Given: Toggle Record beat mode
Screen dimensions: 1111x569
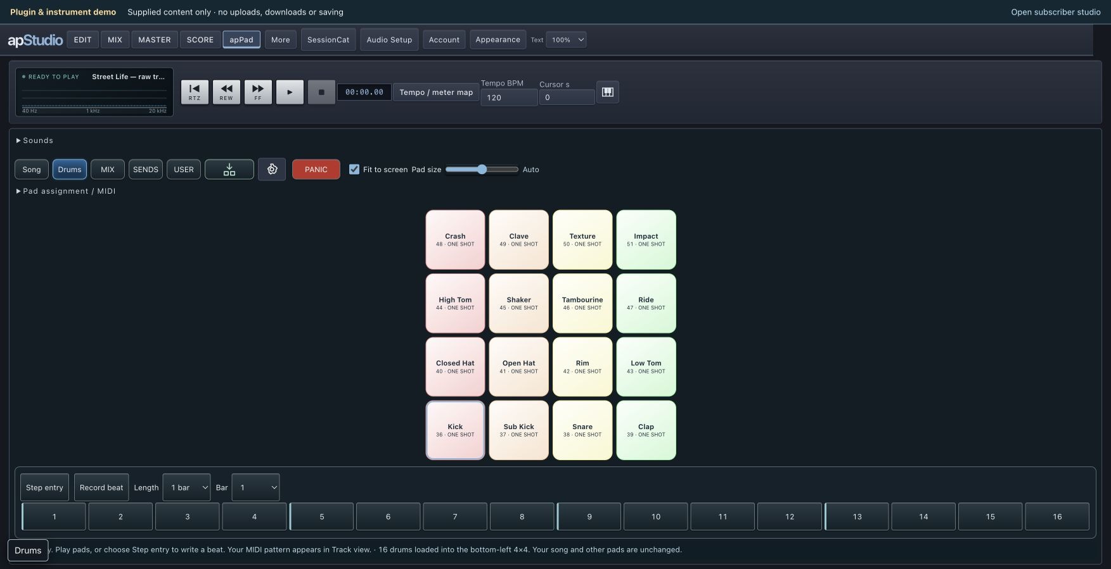Looking at the screenshot, I should tap(101, 487).
